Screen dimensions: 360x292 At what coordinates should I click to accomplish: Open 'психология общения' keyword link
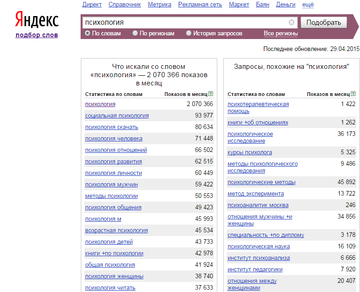coord(113,208)
